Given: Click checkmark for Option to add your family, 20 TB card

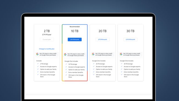Looking at the screenshot, I should [94, 69].
